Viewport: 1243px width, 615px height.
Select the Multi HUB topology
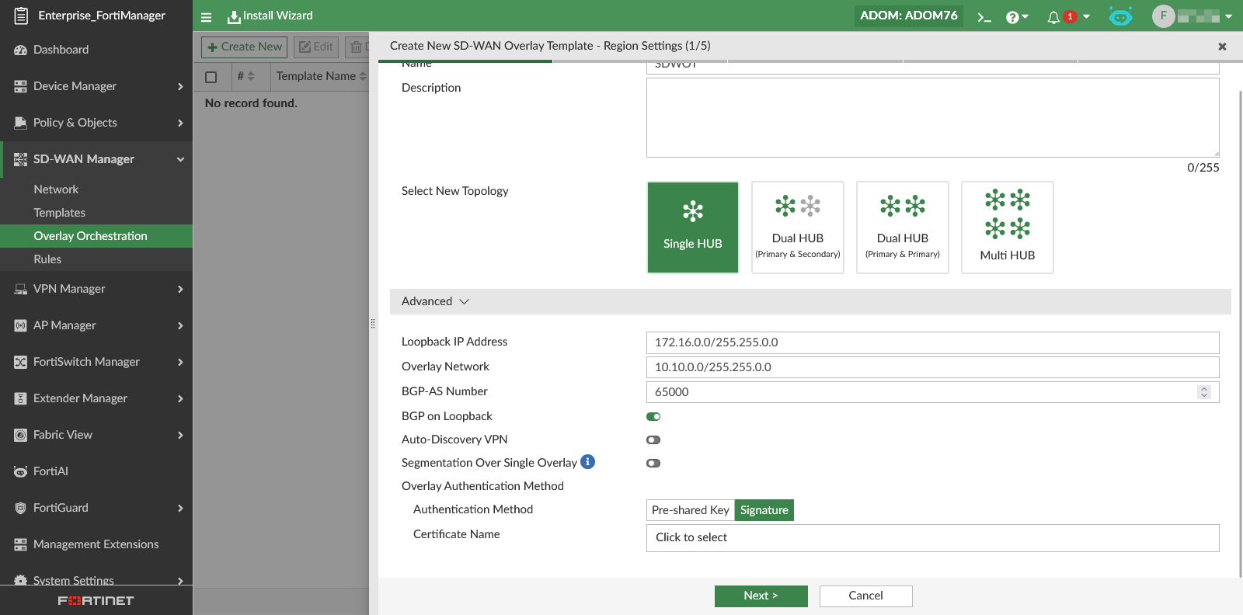1007,228
